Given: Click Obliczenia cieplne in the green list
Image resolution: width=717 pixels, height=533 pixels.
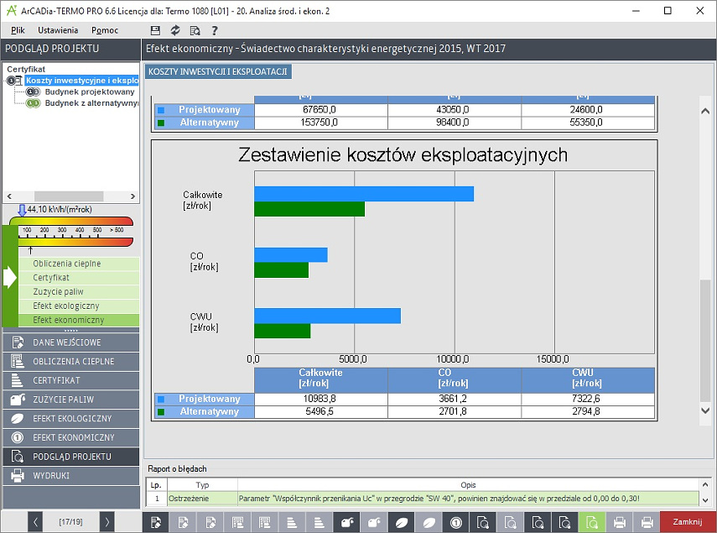Looking at the screenshot, I should pos(79,264).
